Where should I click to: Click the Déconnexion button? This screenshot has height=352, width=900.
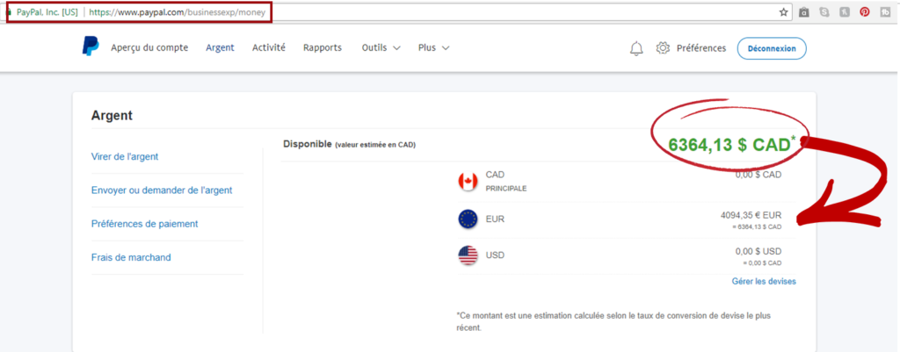coord(772,48)
